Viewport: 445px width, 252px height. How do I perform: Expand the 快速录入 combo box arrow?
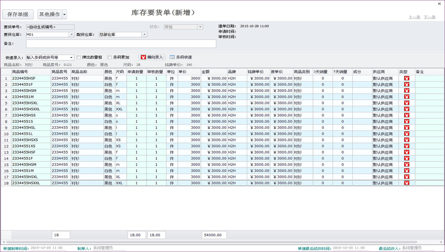[71, 58]
